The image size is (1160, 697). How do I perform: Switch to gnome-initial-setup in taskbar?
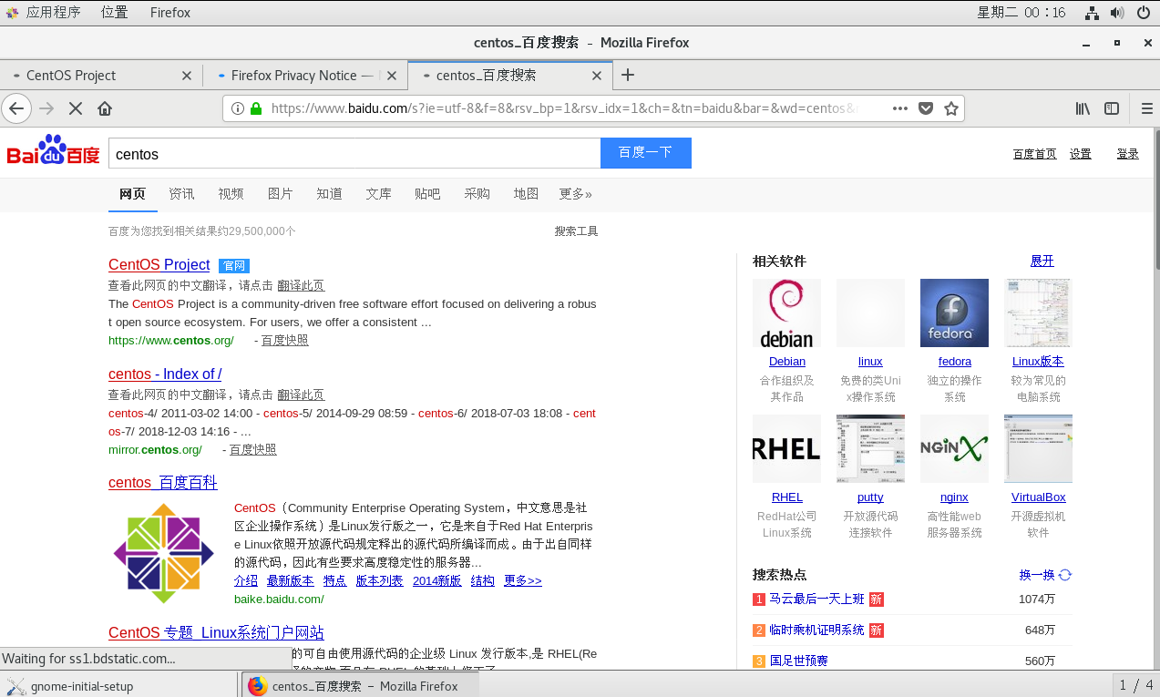tap(119, 686)
